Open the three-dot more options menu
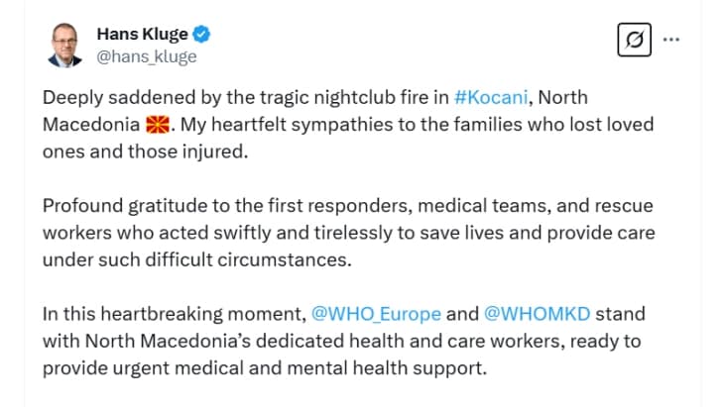The height and width of the screenshot is (407, 724). point(670,40)
